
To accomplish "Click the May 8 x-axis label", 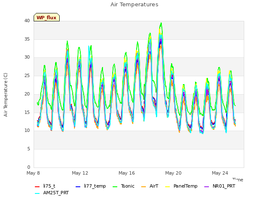I will tap(33, 173).
